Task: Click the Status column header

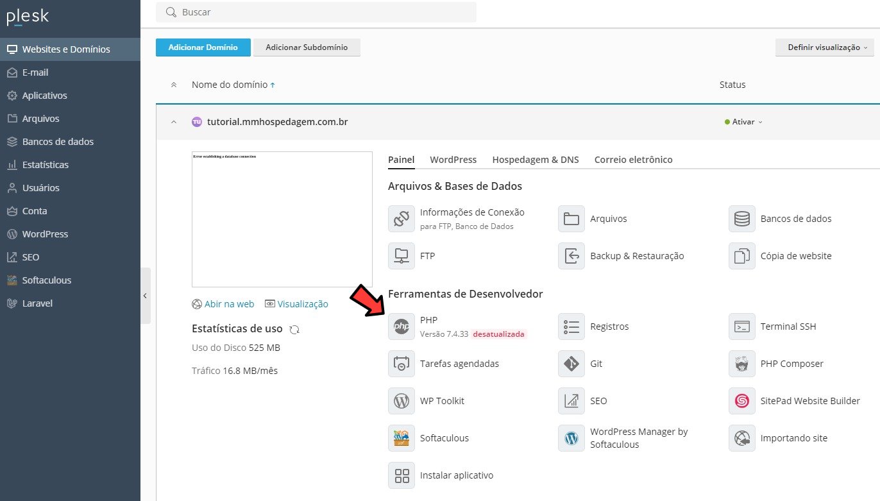Action: pos(732,85)
